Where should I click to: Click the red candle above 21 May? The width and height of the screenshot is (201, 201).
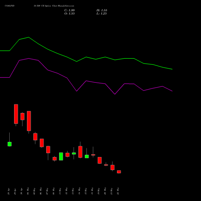pyautogui.click(x=113, y=167)
